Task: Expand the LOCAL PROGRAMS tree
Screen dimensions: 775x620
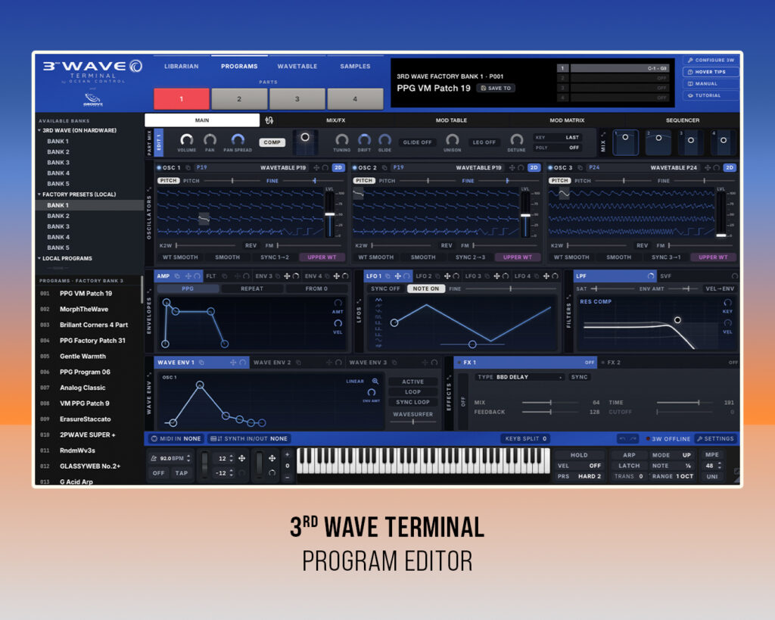Action: tap(39, 258)
